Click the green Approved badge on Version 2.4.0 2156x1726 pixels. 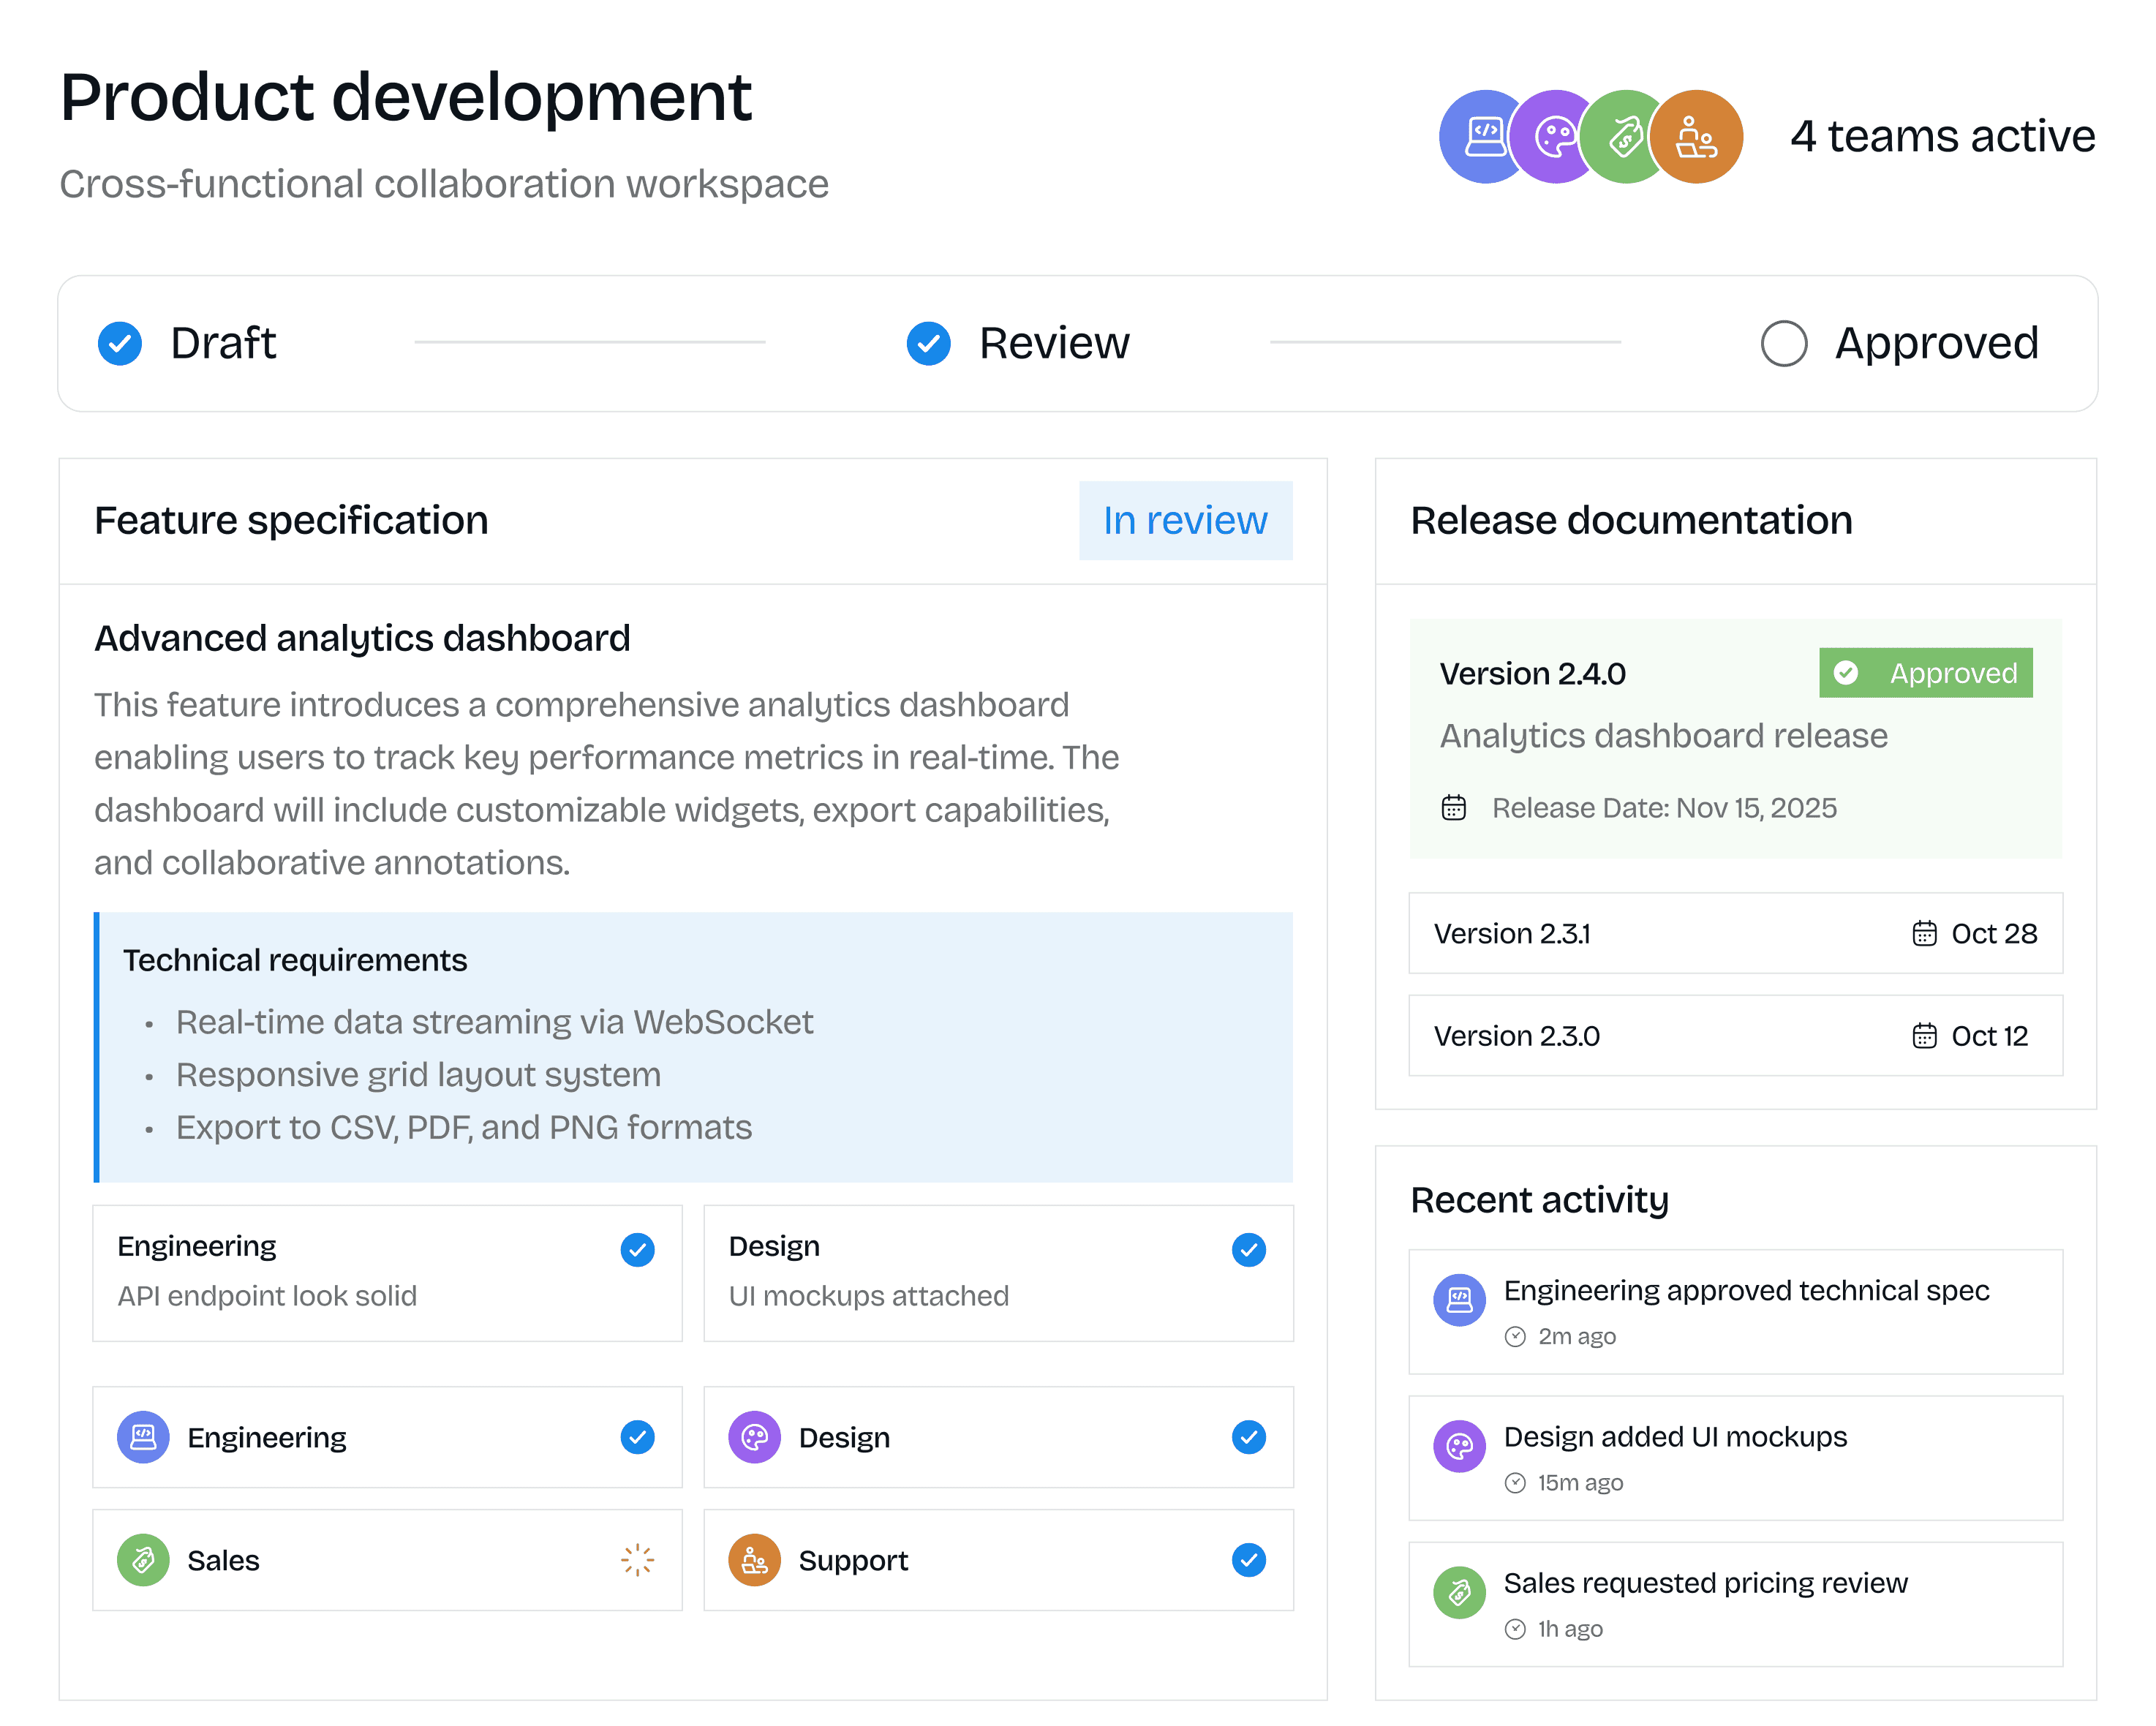1925,673
